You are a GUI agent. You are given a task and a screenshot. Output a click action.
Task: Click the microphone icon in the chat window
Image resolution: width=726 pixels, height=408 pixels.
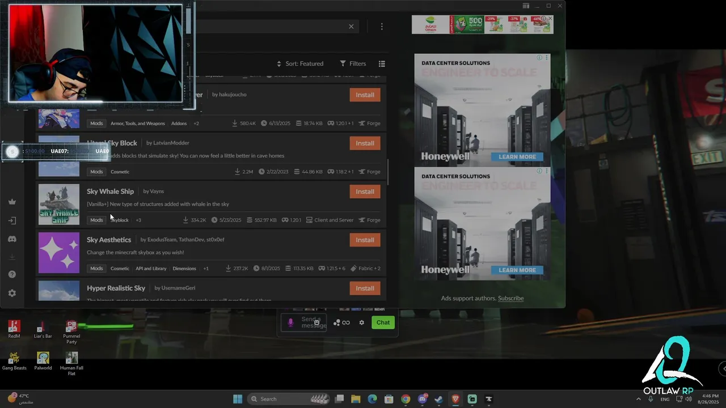290,322
